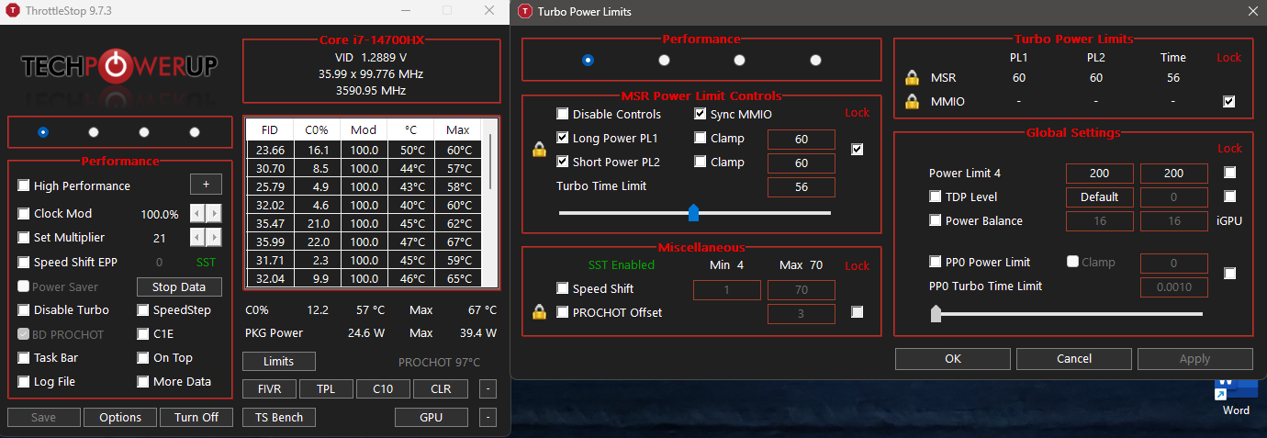Screen dimensions: 1267x438
Task: Click the padlock beside PROCHOT Offset
Action: tap(539, 312)
